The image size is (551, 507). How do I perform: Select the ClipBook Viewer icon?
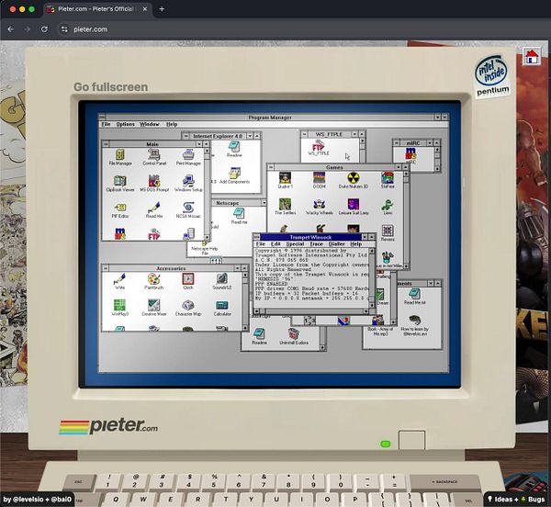(x=119, y=183)
